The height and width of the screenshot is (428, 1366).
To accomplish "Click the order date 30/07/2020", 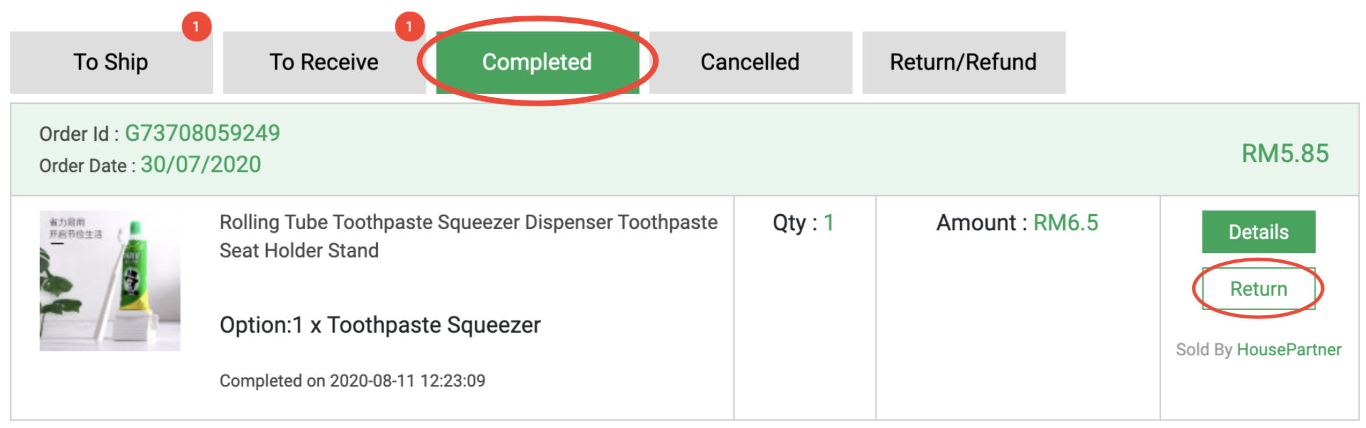I will 201,165.
